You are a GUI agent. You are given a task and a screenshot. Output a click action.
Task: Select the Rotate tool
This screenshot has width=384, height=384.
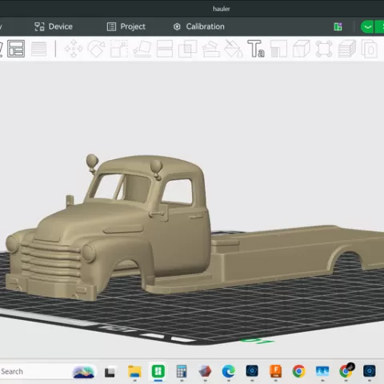[x=96, y=49]
